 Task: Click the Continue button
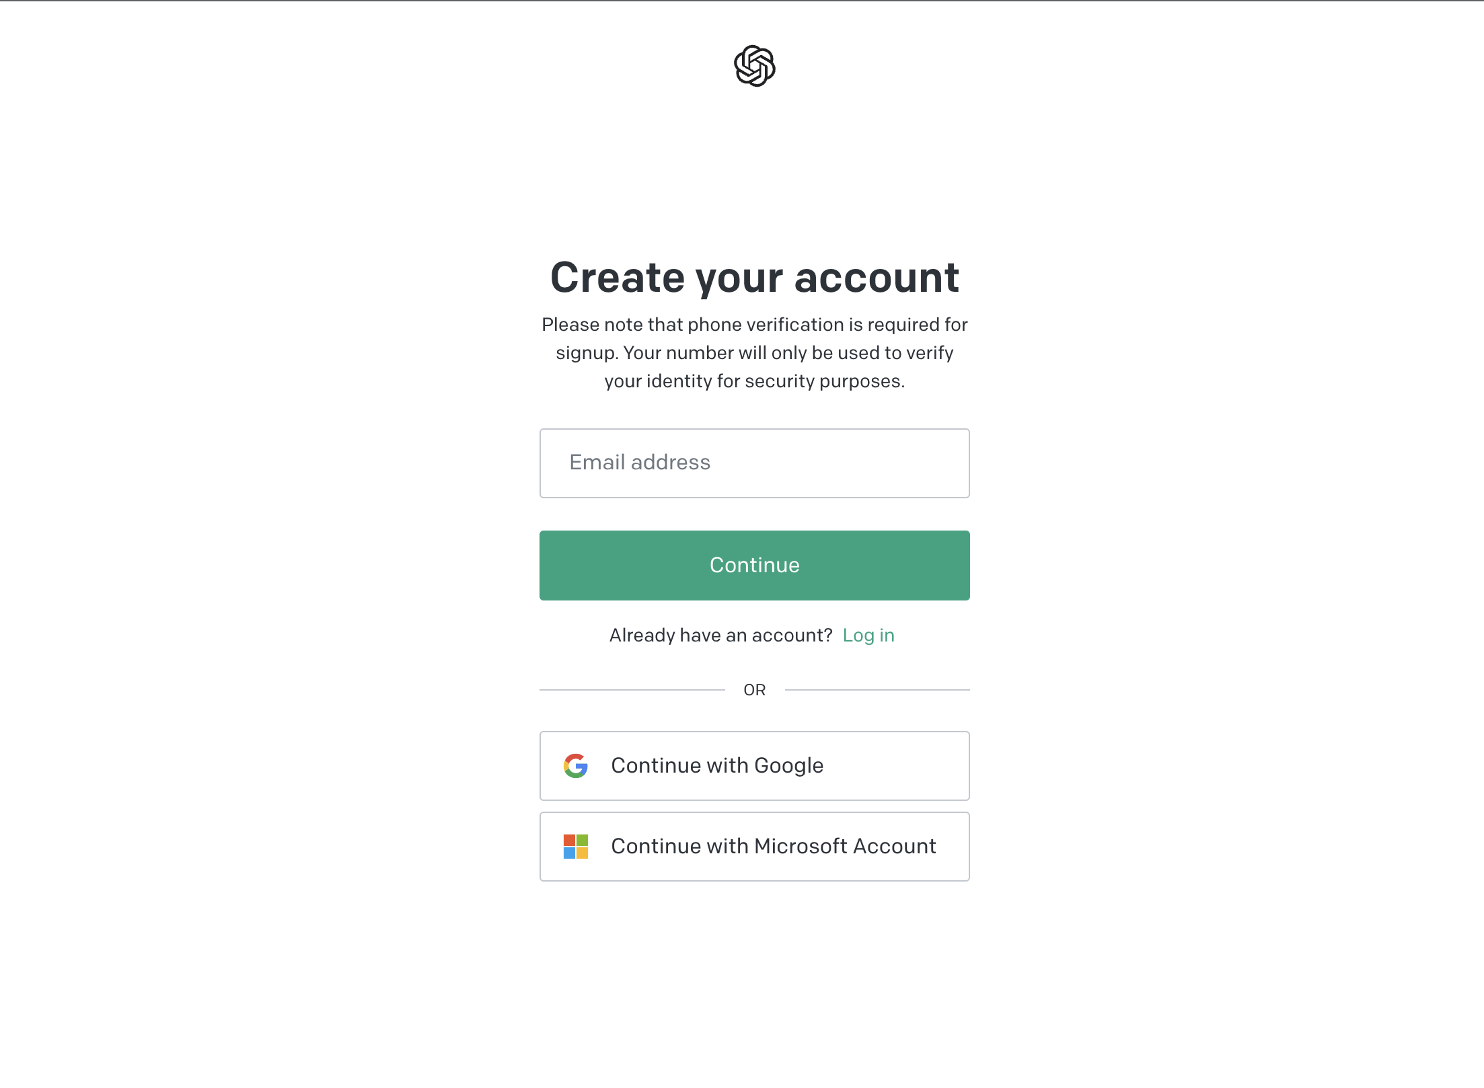[x=754, y=565]
